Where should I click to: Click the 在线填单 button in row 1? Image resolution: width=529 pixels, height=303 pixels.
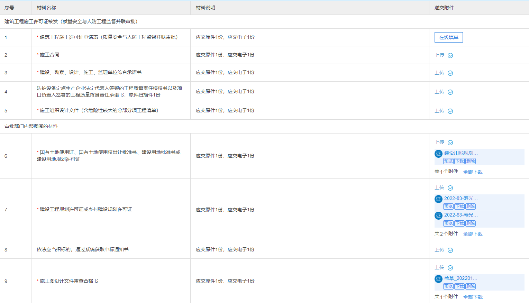click(448, 37)
